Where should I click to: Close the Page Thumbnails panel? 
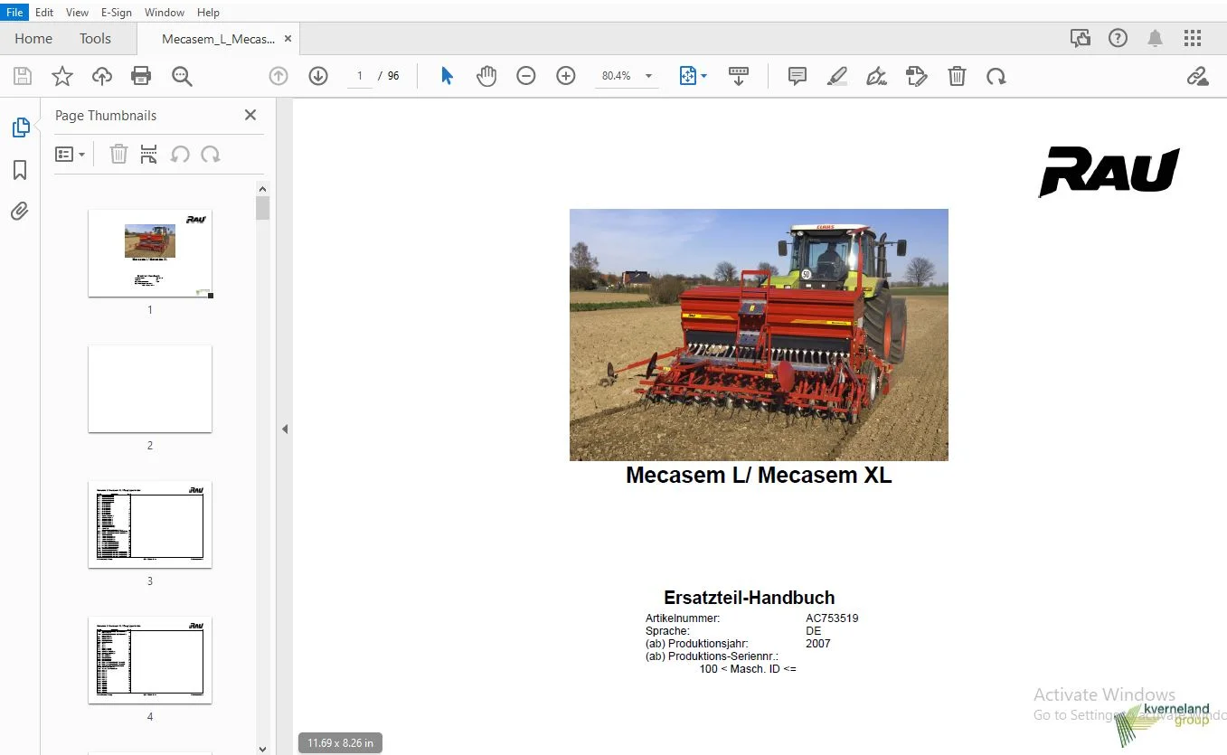(250, 115)
